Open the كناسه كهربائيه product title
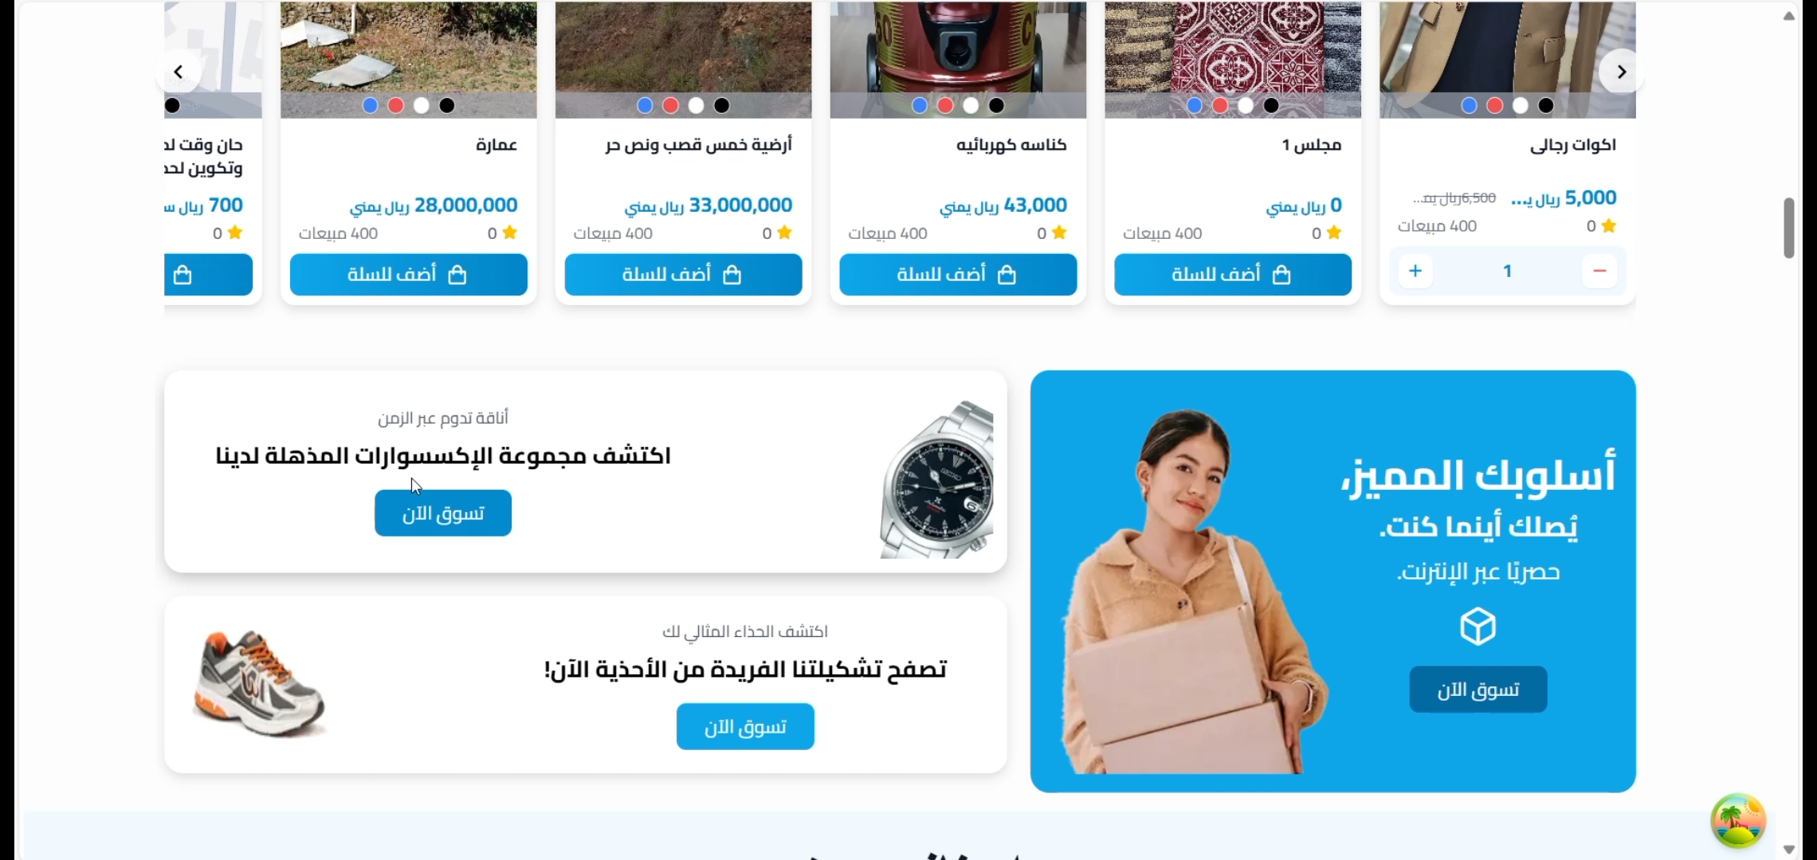 pos(1011,145)
